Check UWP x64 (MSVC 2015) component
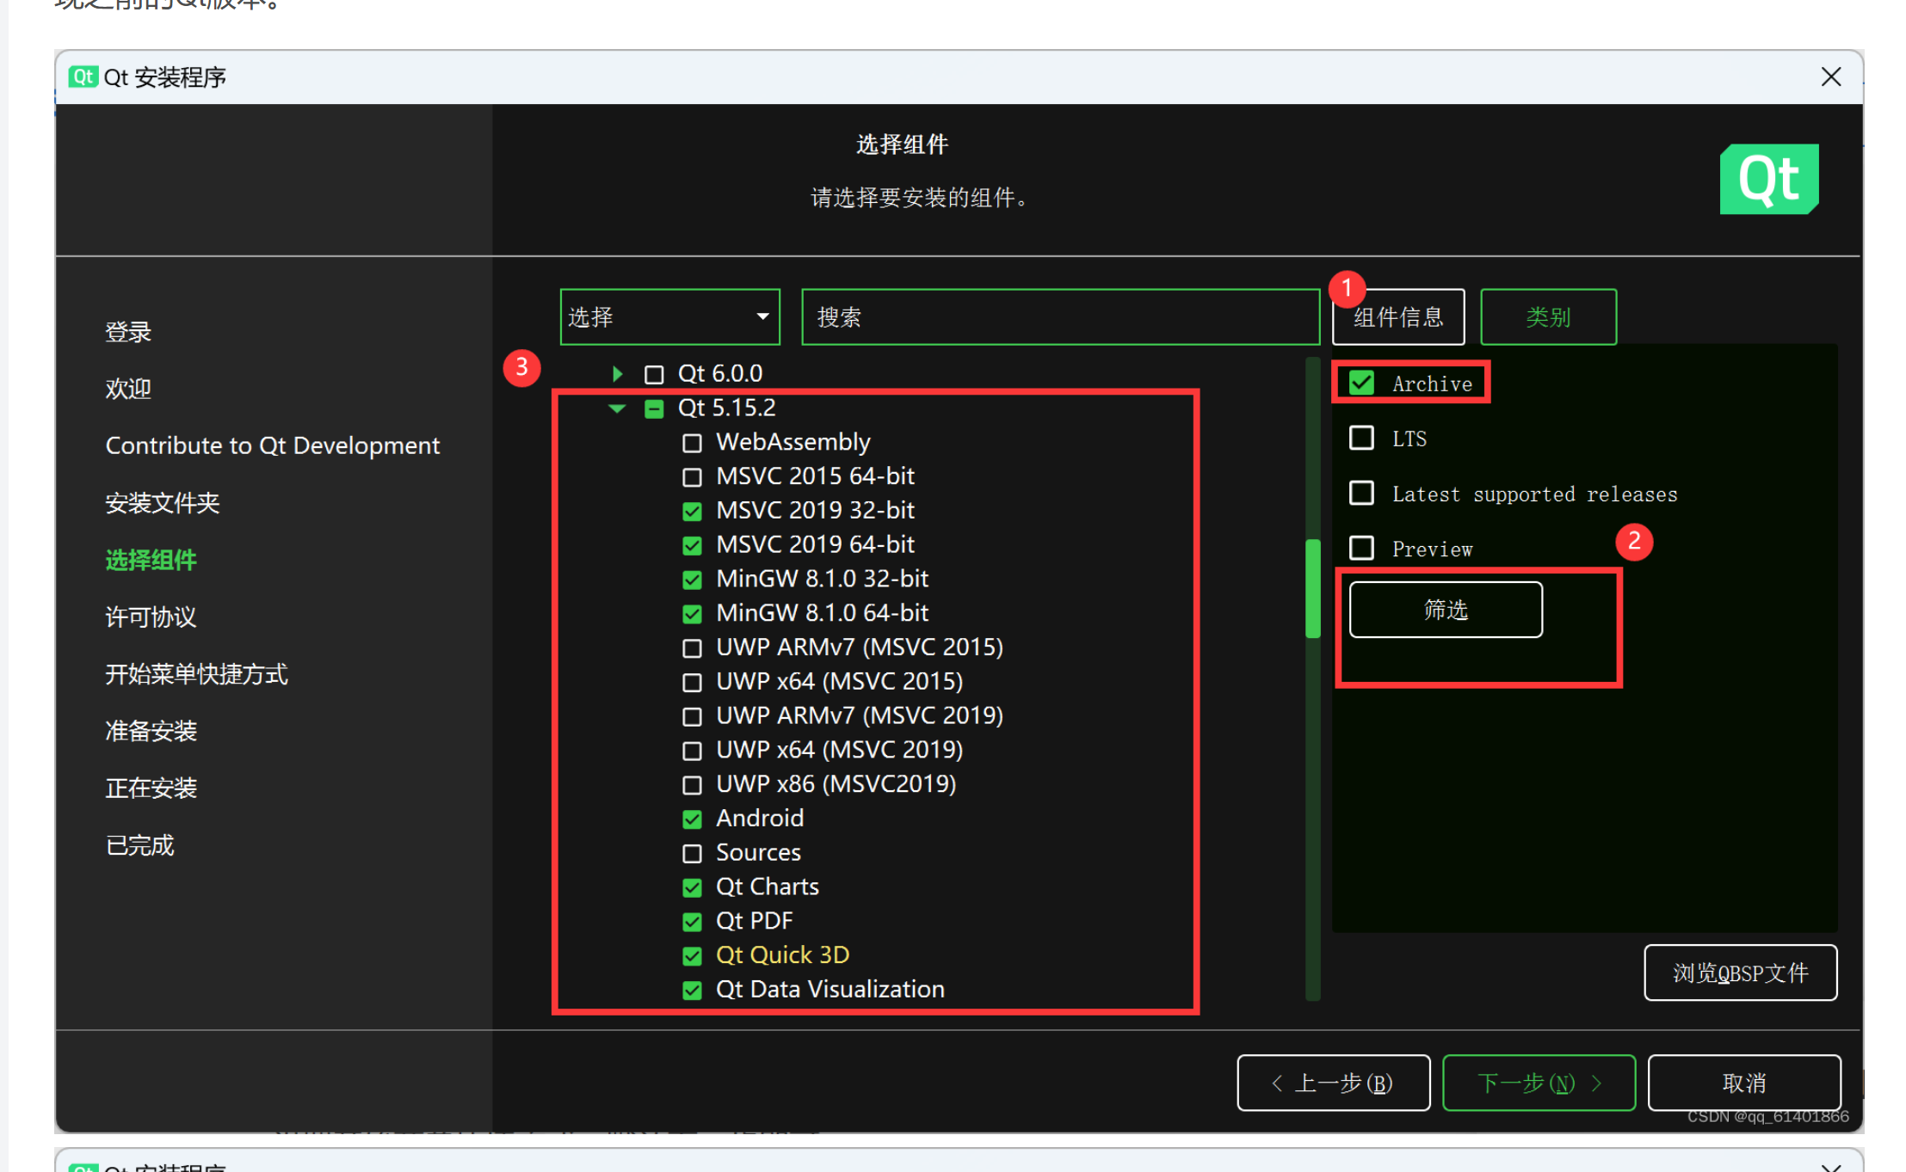Viewport: 1906px width, 1172px height. point(692,683)
